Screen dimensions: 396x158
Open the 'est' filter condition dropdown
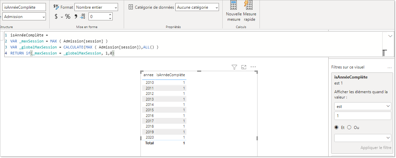pyautogui.click(x=363, y=107)
